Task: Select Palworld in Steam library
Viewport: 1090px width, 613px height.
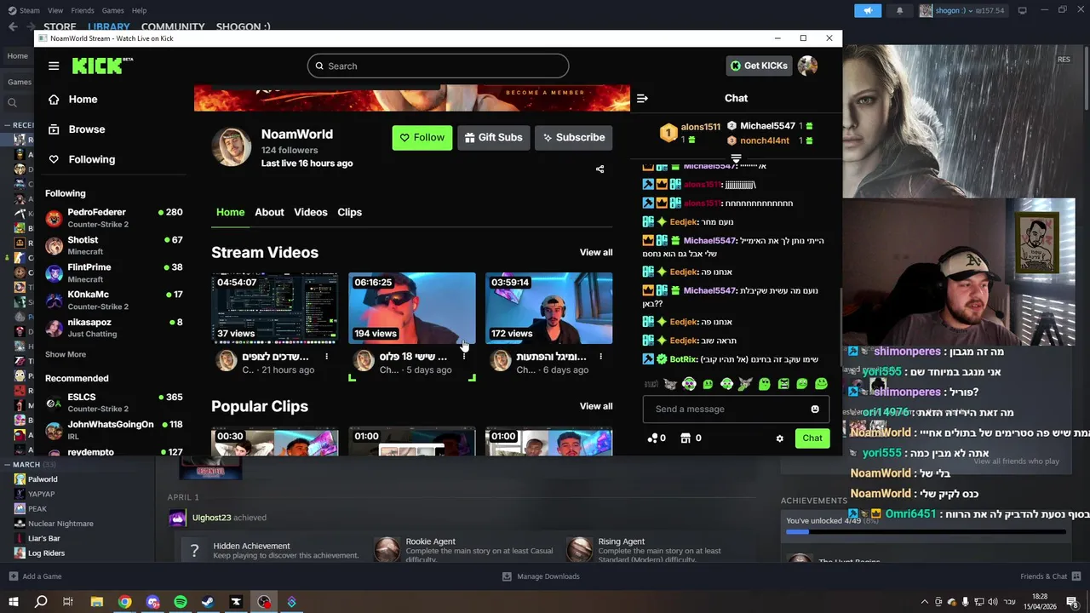Action: click(x=43, y=479)
